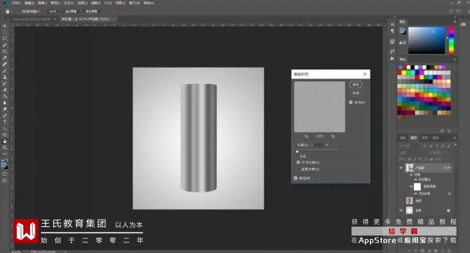
Task: Select the Gradient tool
Action: [x=5, y=97]
